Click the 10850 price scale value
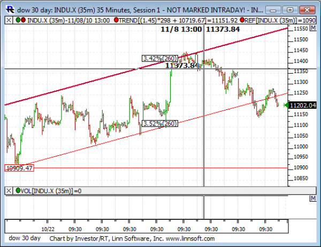The height and width of the screenshot is (247, 321). coord(301,178)
